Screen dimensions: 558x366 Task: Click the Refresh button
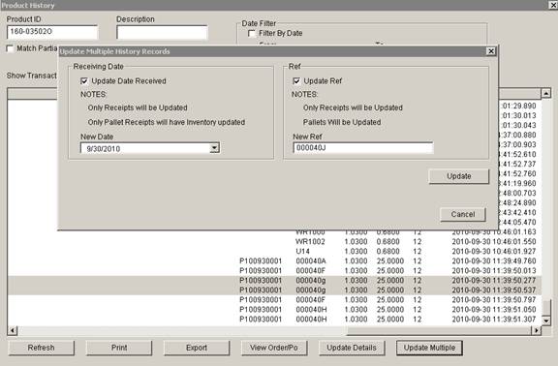click(41, 348)
